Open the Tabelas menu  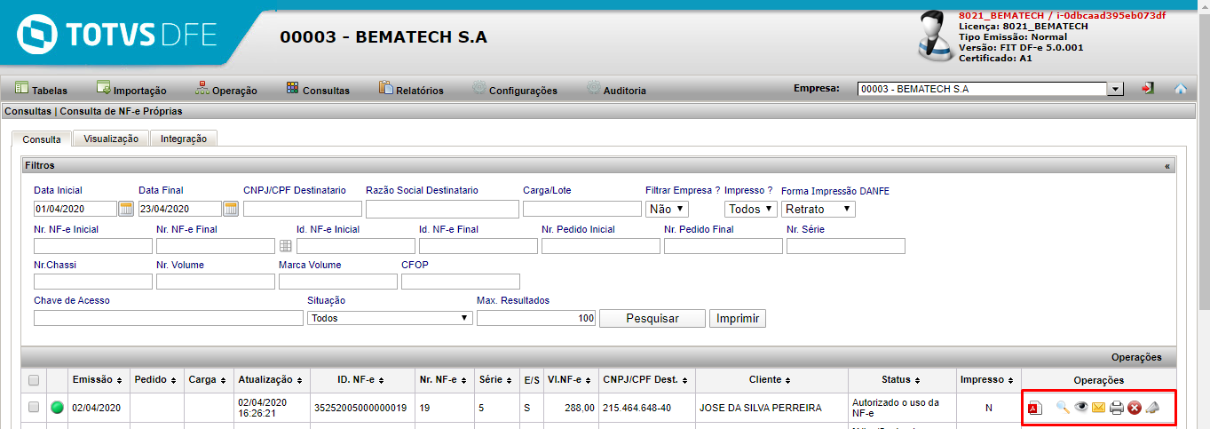pyautogui.click(x=41, y=90)
